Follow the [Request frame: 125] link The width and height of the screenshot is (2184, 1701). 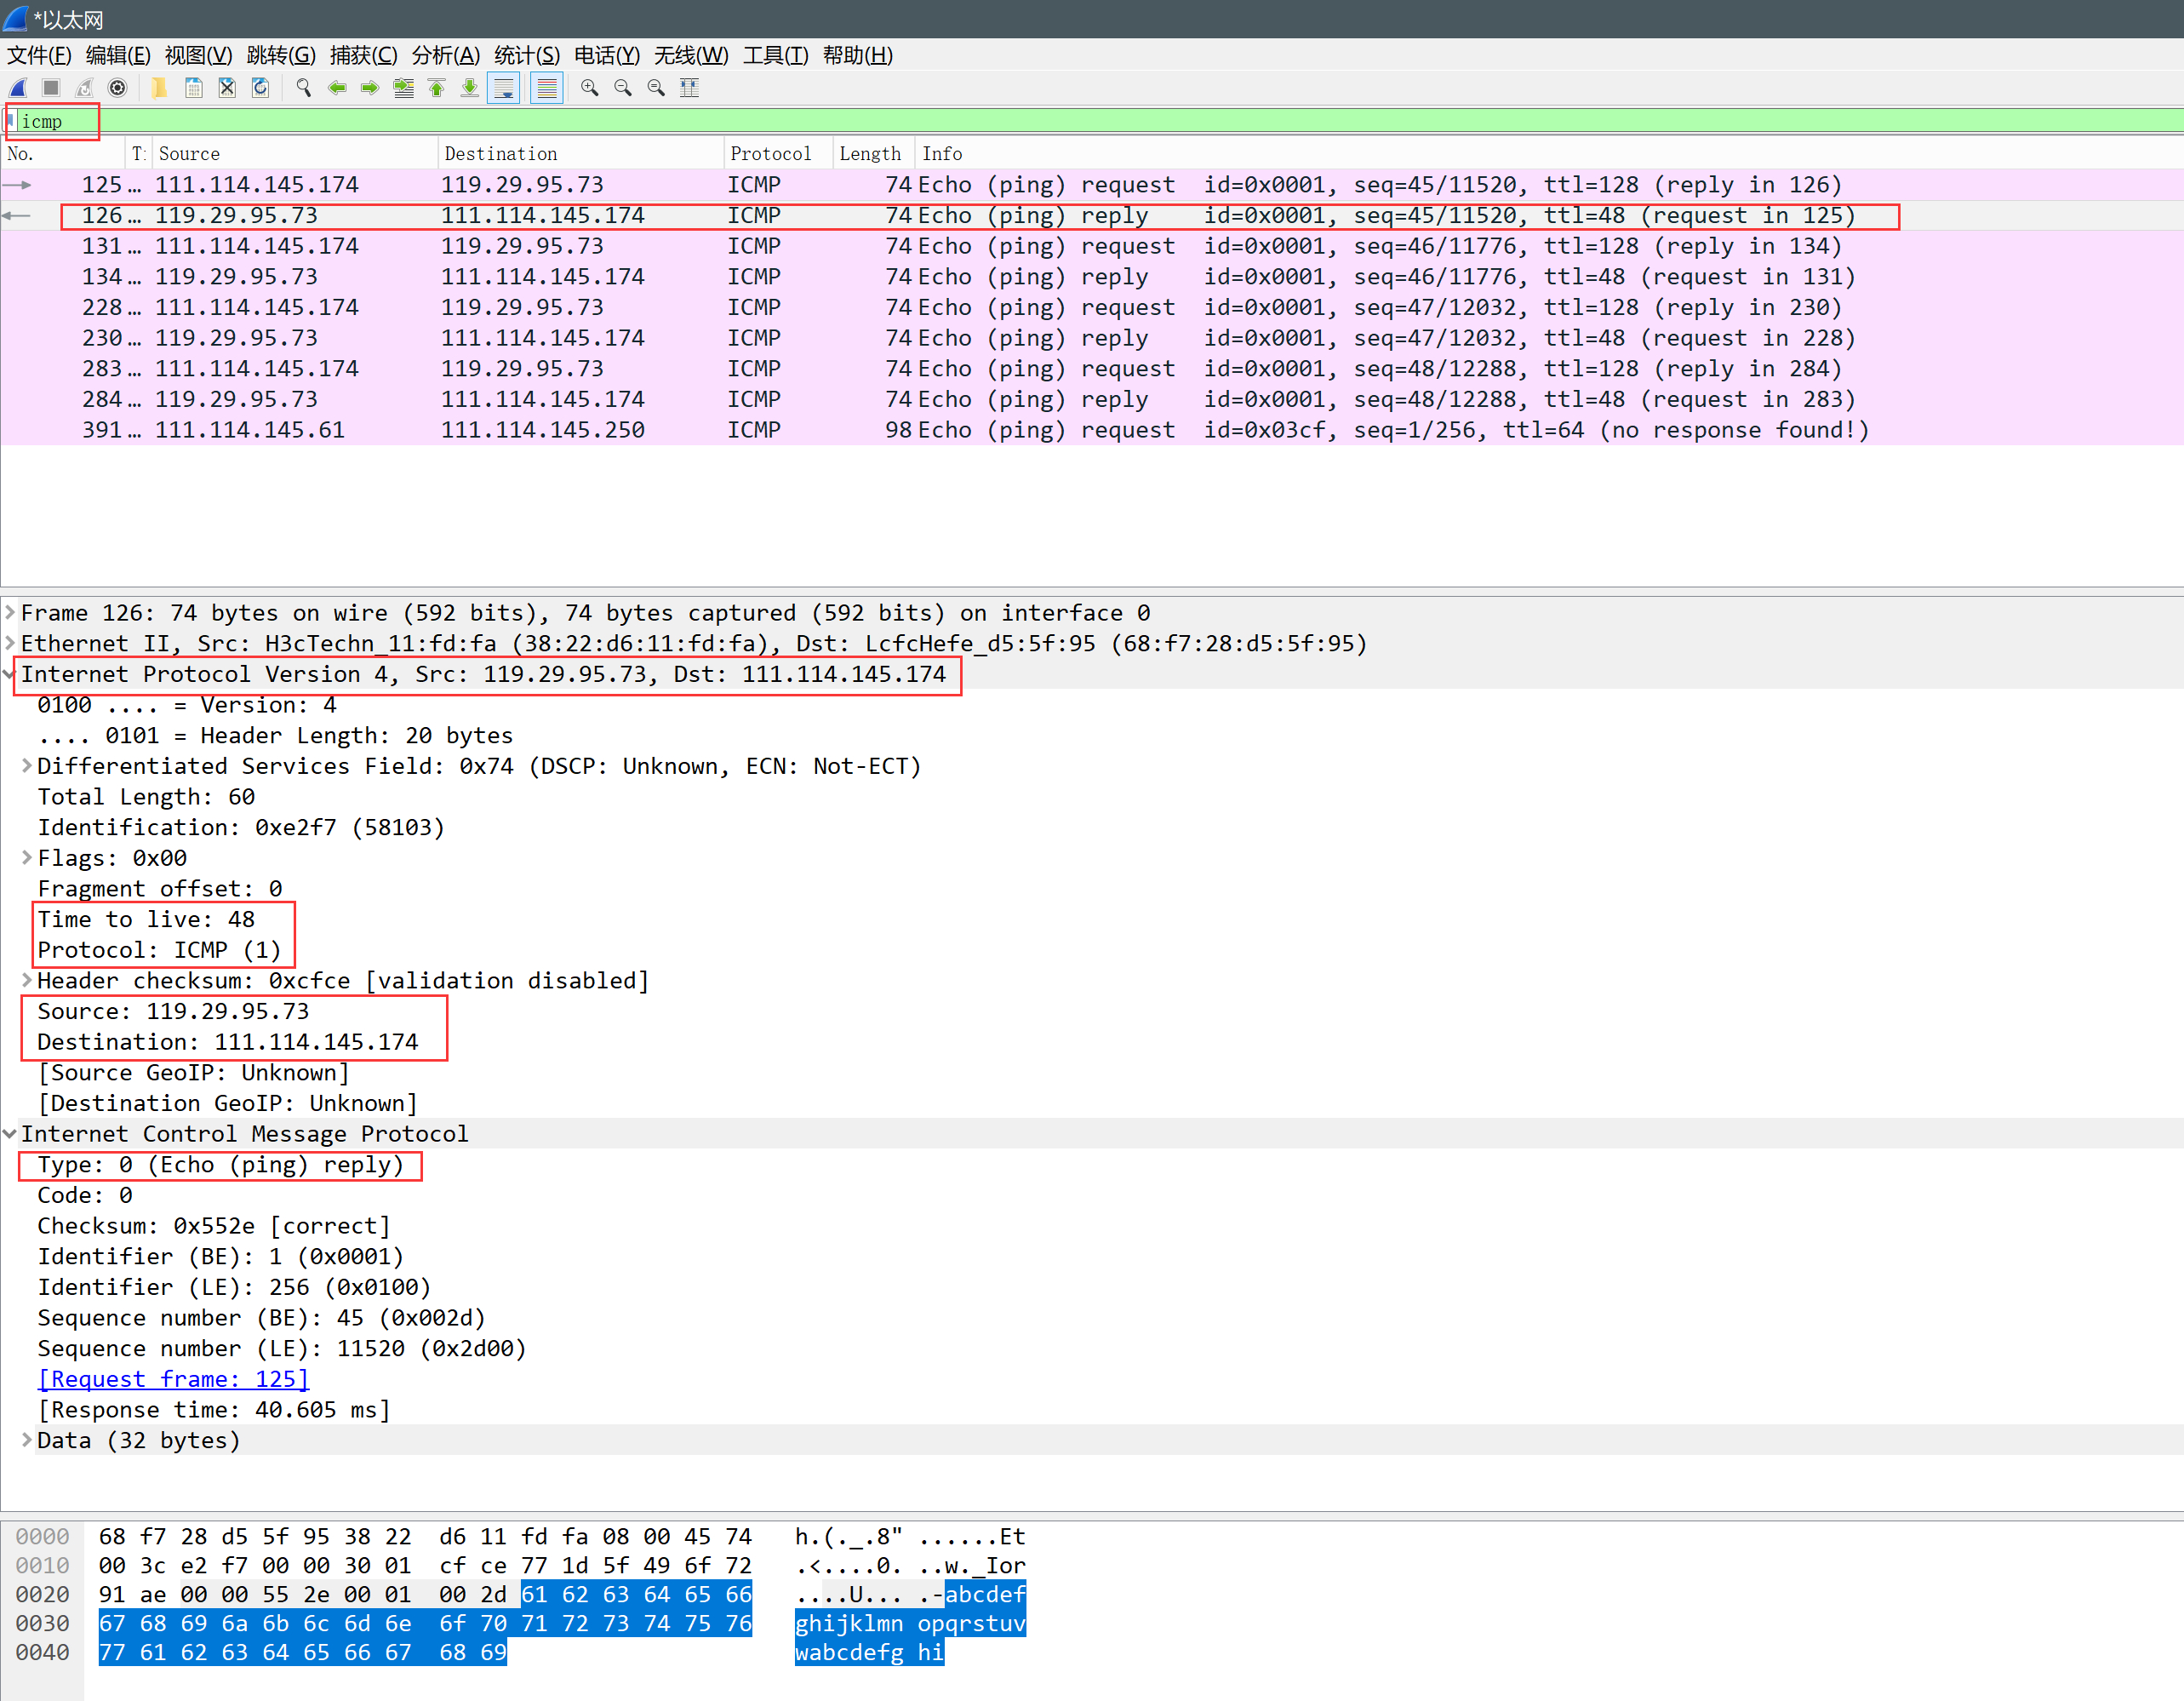(173, 1379)
